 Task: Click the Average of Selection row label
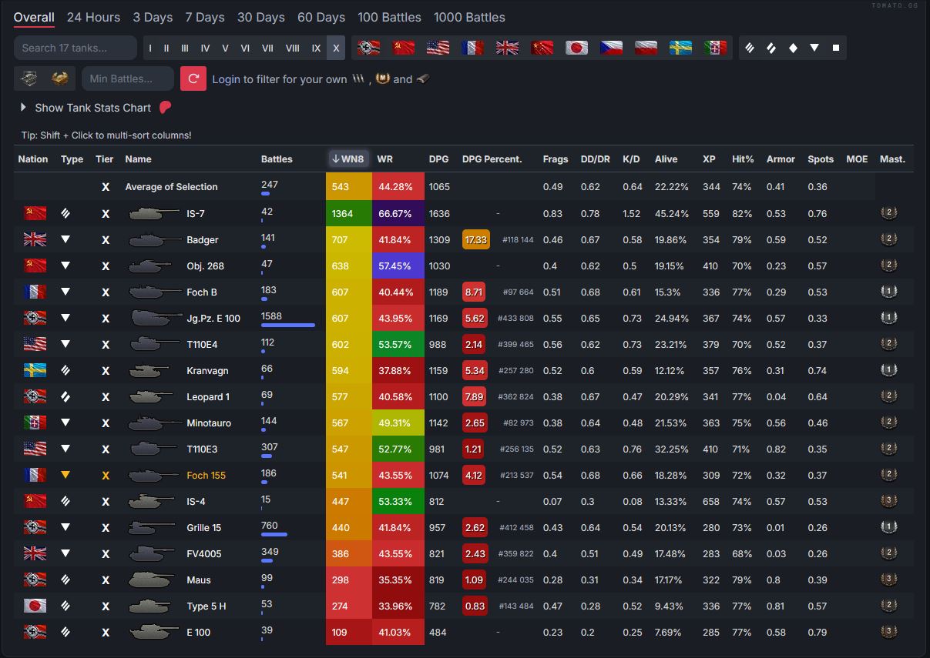click(171, 186)
